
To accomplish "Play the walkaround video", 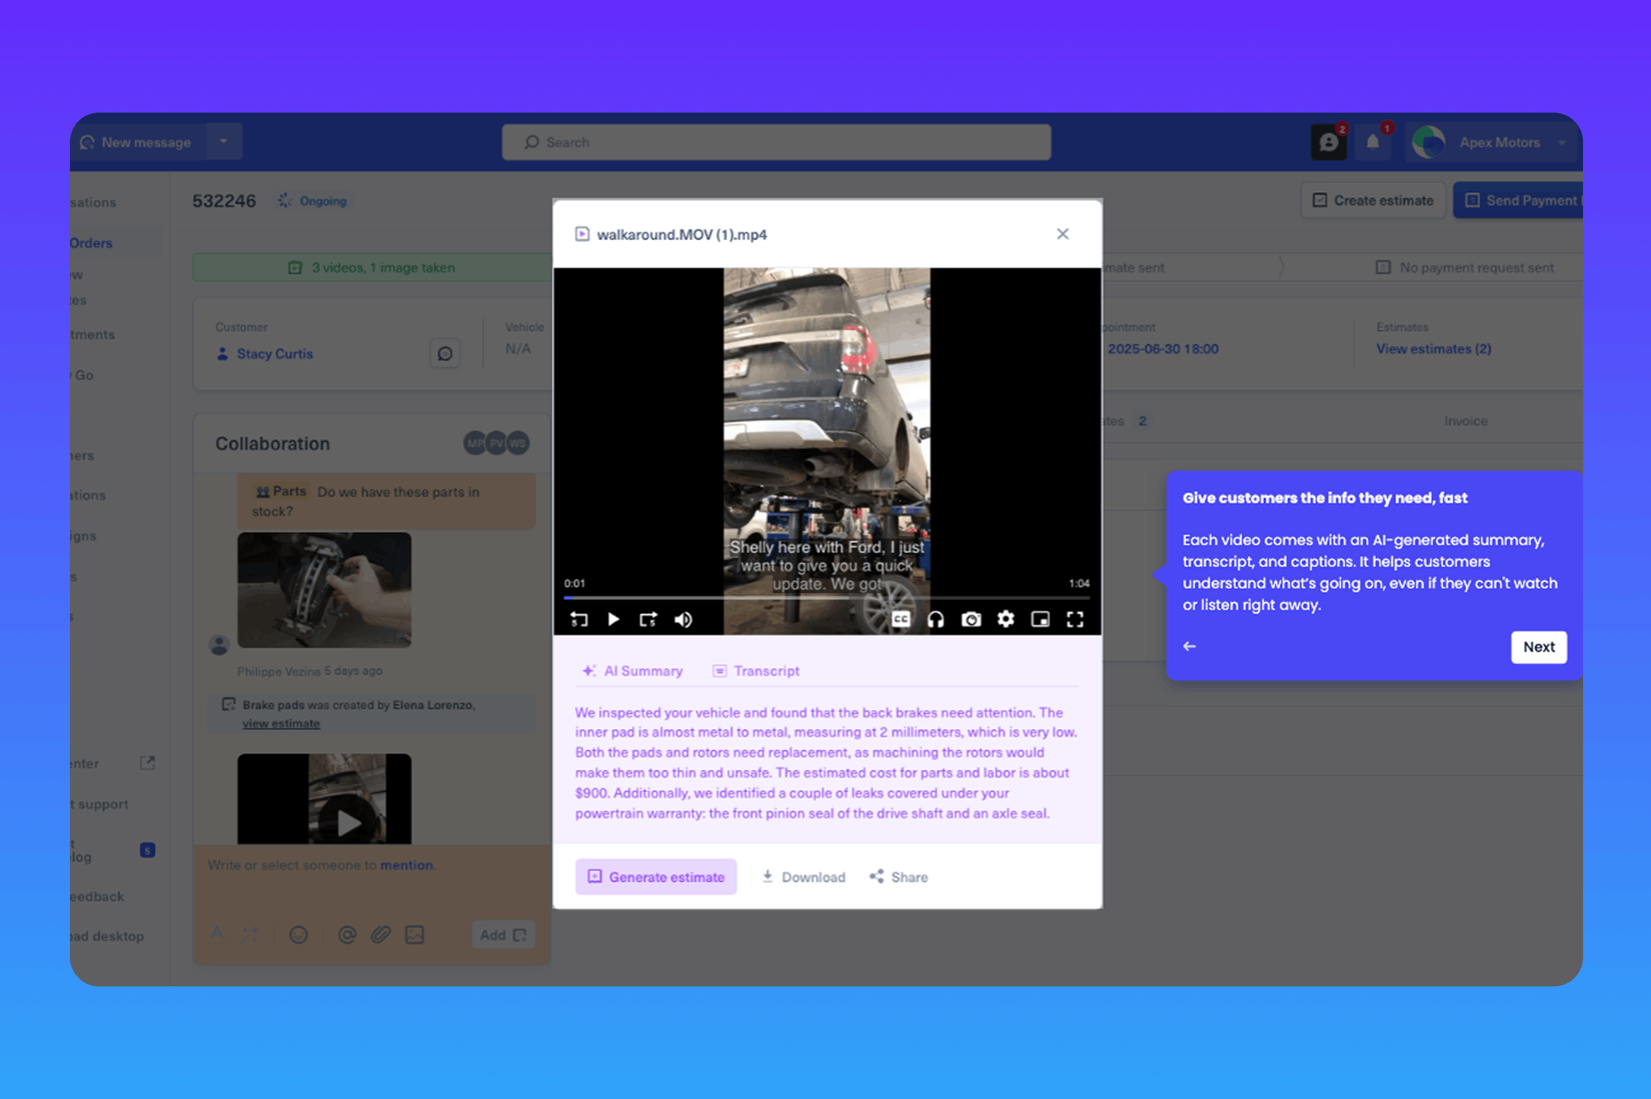I will [613, 619].
